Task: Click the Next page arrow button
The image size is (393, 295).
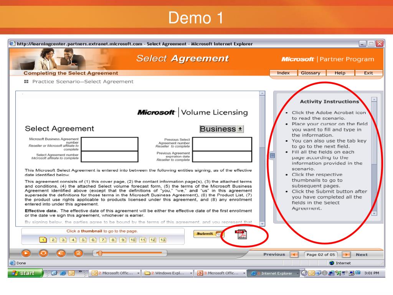Action: point(346,255)
